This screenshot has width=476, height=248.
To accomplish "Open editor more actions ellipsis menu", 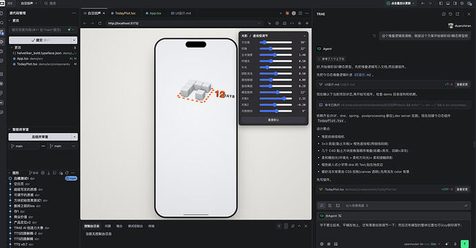I will pos(306,13).
